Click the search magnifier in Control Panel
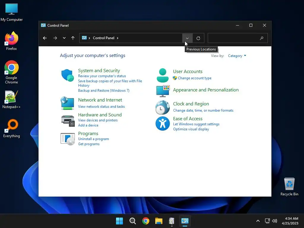The height and width of the screenshot is (228, 304). 262,38
